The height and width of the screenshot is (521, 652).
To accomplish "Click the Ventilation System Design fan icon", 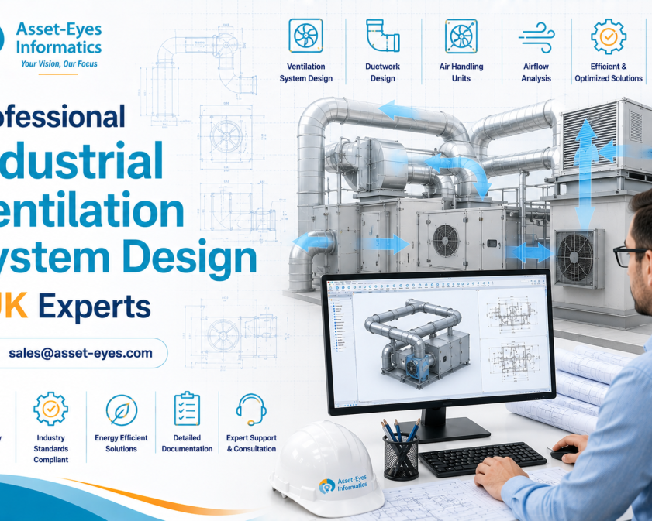I will tap(305, 36).
